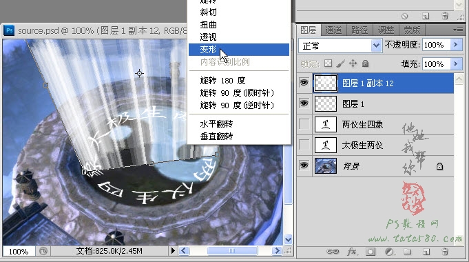
Task: Click the upper panel's new item icon
Action: [426, 16]
